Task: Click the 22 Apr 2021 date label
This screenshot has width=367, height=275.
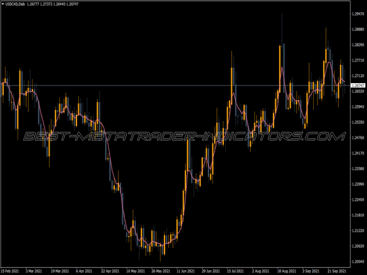Action: tap(110, 271)
